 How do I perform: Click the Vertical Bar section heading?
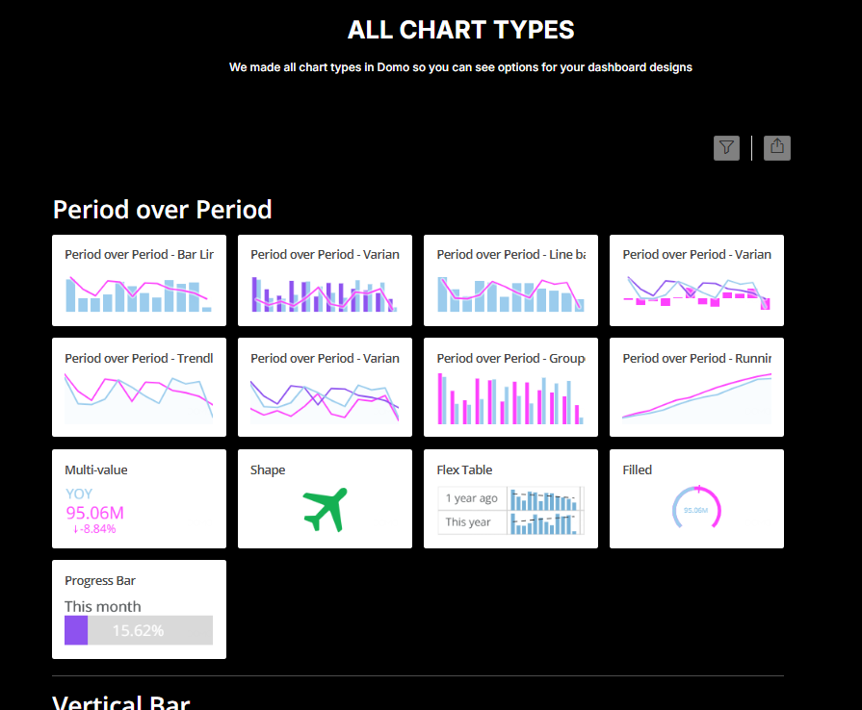tap(121, 702)
